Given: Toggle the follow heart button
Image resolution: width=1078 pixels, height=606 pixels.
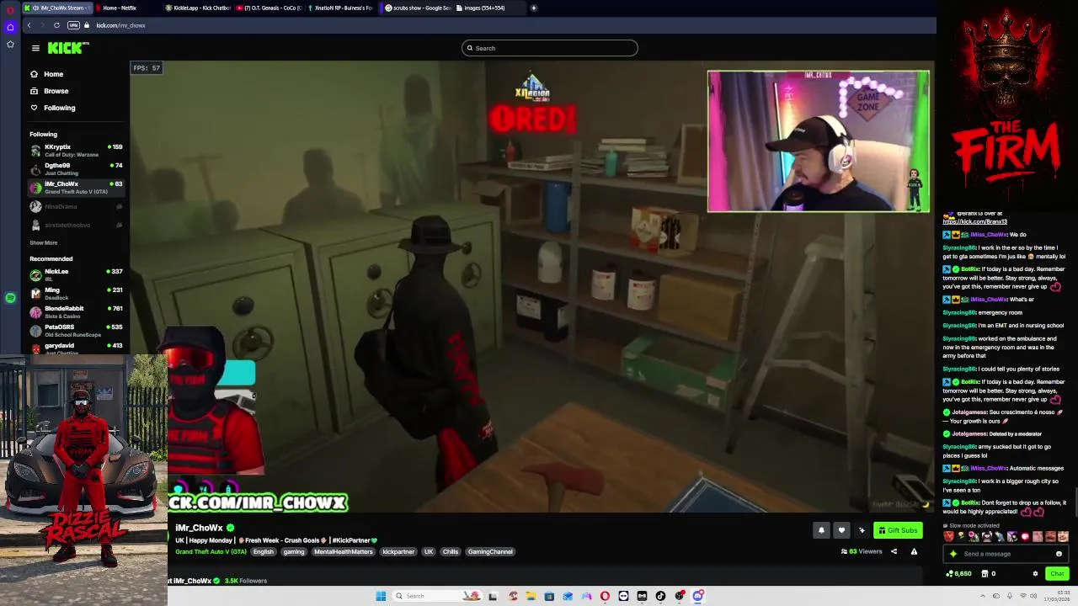Looking at the screenshot, I should click(841, 530).
